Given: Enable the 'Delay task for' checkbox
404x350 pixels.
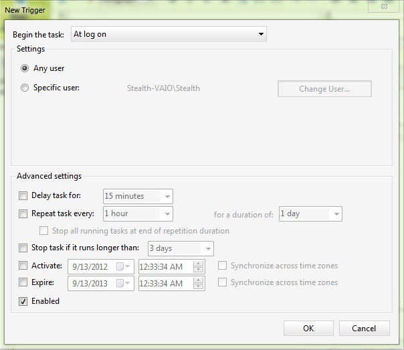Looking at the screenshot, I should click(x=23, y=195).
